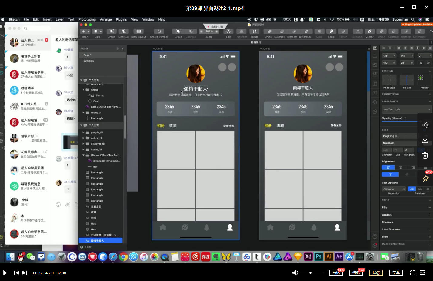Open the Plugins menu
The width and height of the screenshot is (433, 281).
pyautogui.click(x=121, y=19)
